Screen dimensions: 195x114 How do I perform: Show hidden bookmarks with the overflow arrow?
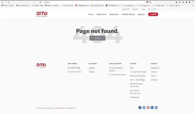193,5
